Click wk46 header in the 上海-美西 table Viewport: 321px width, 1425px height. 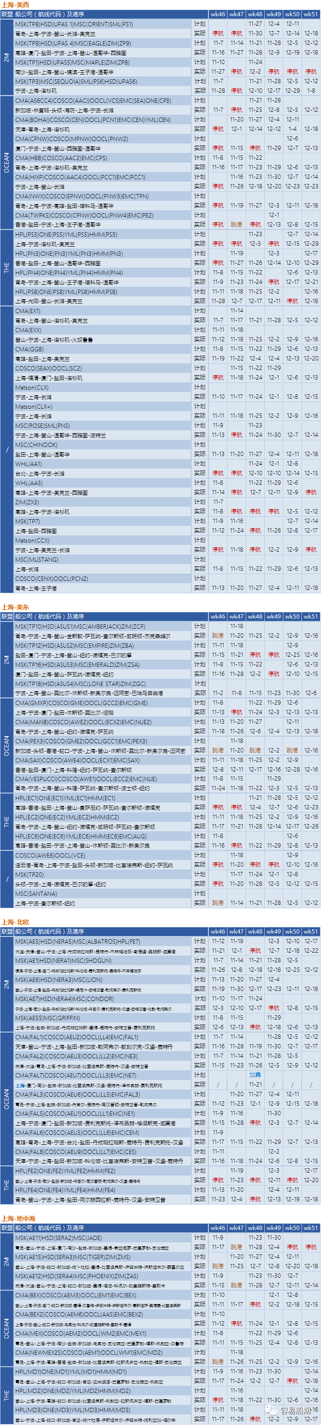coord(218,14)
